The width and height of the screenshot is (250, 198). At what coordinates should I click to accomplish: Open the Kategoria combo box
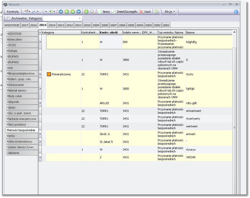(62, 18)
